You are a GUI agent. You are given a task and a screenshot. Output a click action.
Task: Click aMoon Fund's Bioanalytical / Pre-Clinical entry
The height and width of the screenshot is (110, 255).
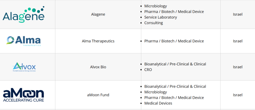[x=175, y=86]
